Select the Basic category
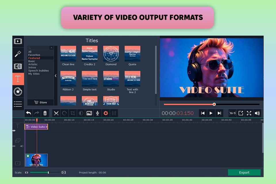Screen dimensions: 276x184 tap(32, 61)
